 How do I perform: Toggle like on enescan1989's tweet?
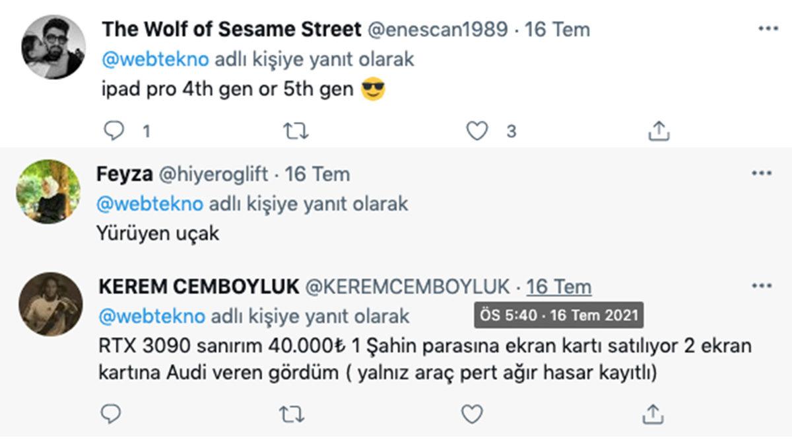[x=476, y=131]
